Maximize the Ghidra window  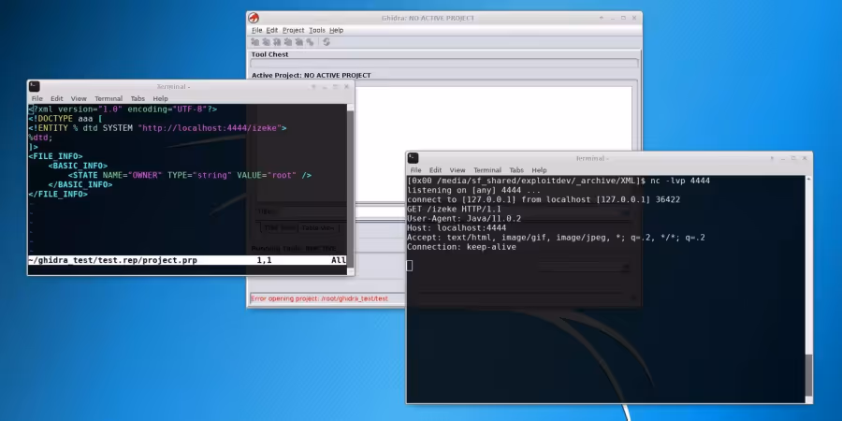(x=623, y=18)
